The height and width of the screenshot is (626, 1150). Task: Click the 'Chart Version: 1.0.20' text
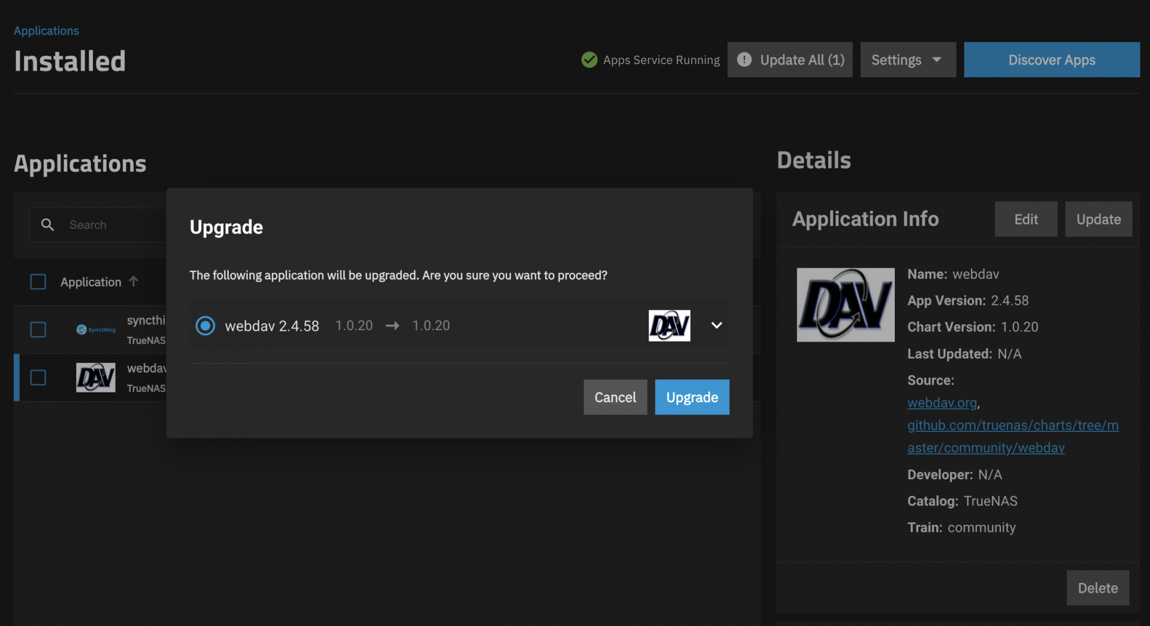[973, 327]
